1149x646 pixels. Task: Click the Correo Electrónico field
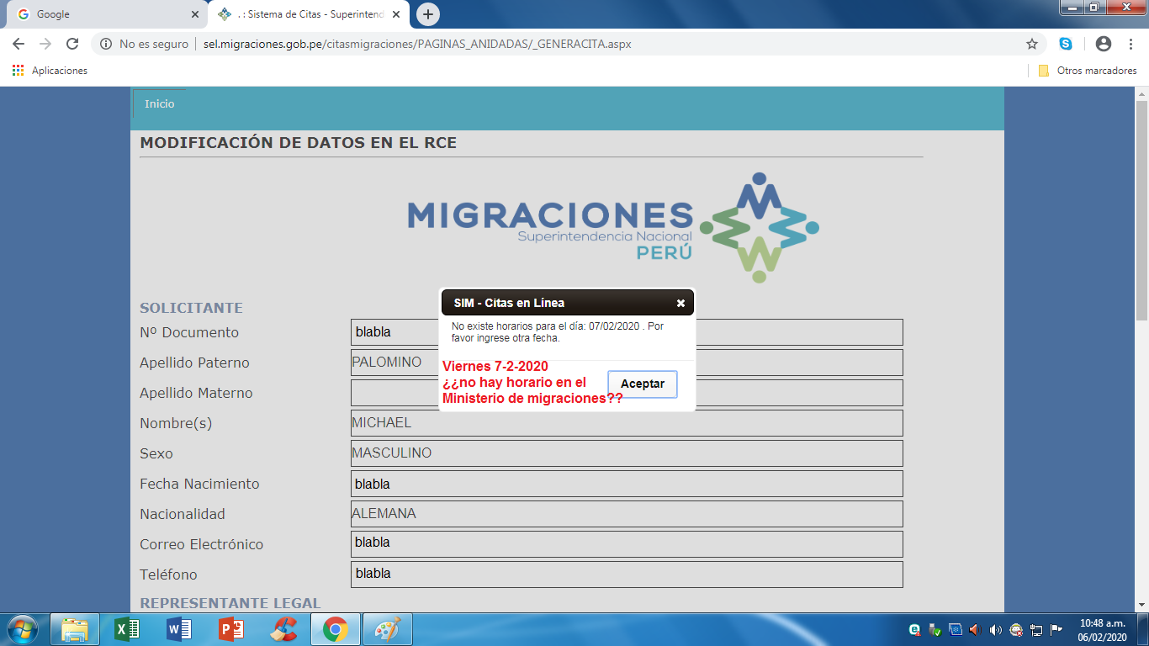(627, 544)
